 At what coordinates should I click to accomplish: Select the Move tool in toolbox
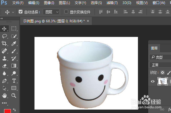coord(4,29)
